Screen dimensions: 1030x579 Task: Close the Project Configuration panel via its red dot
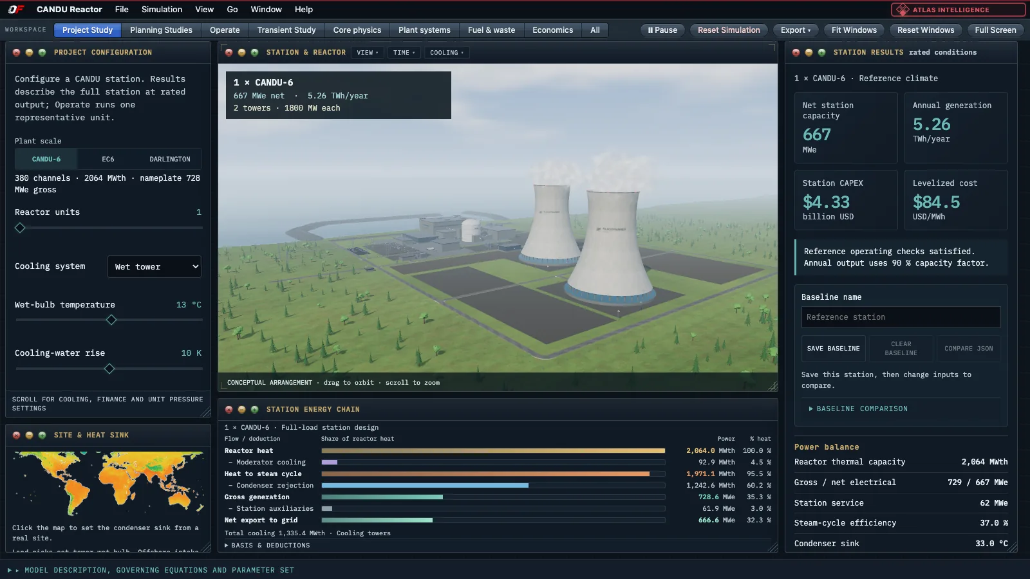pyautogui.click(x=17, y=53)
